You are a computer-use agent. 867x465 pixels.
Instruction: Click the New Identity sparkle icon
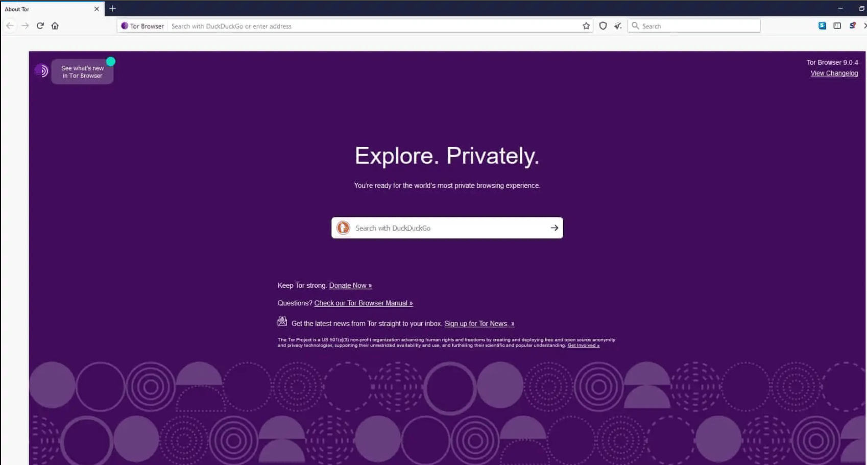click(618, 26)
